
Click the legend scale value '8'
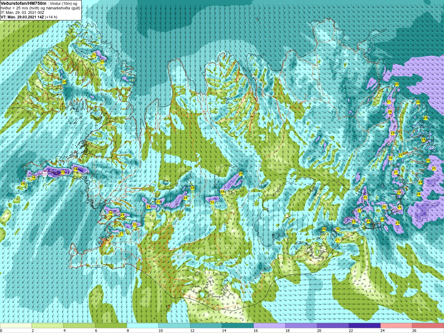pyautogui.click(x=128, y=331)
